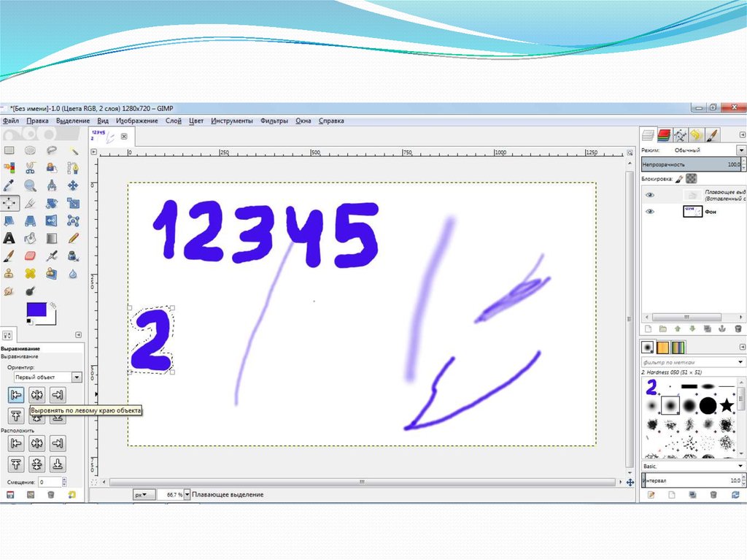
Task: Open the Режим mode dropdown
Action: (x=741, y=150)
